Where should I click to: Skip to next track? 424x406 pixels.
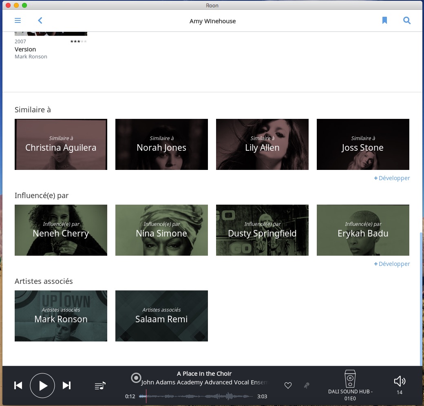(66, 386)
